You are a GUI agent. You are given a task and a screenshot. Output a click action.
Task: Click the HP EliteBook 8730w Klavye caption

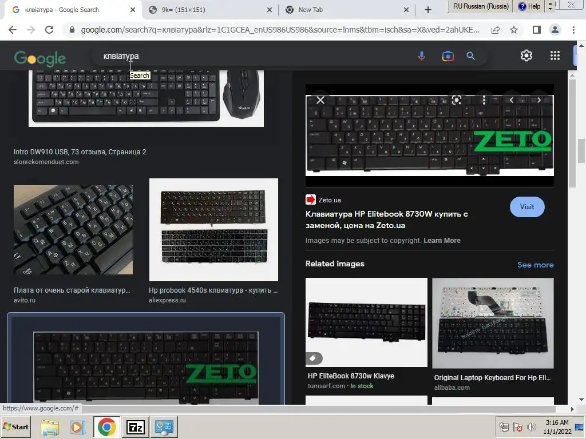351,376
